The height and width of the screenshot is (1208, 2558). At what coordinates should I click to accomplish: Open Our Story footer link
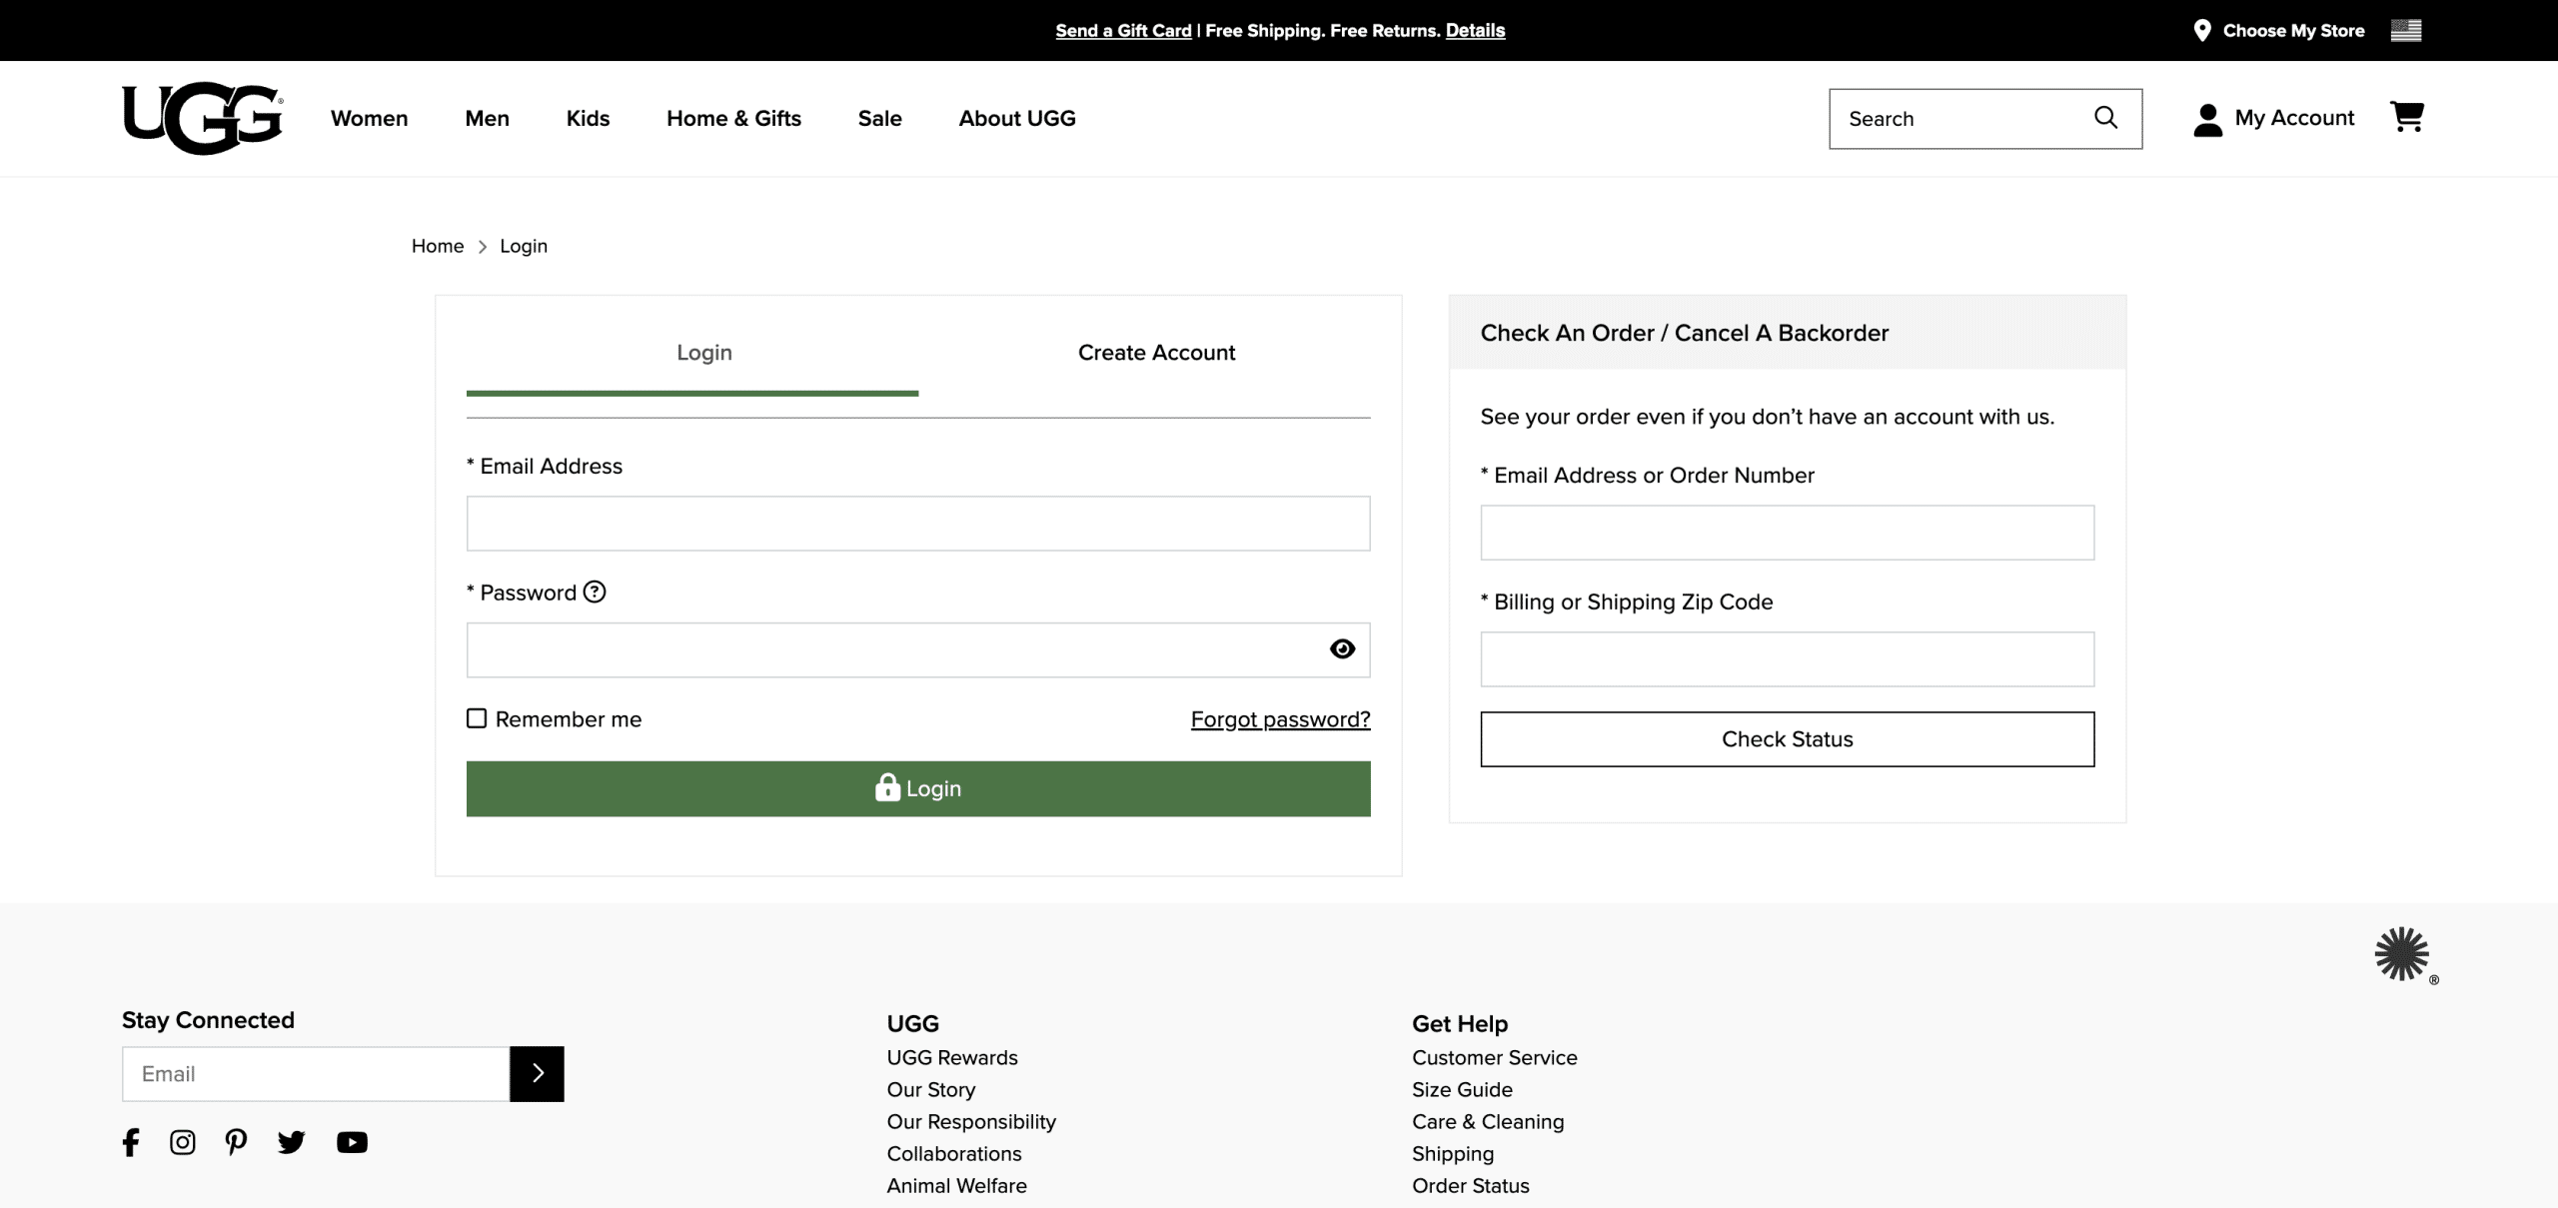[x=931, y=1089]
